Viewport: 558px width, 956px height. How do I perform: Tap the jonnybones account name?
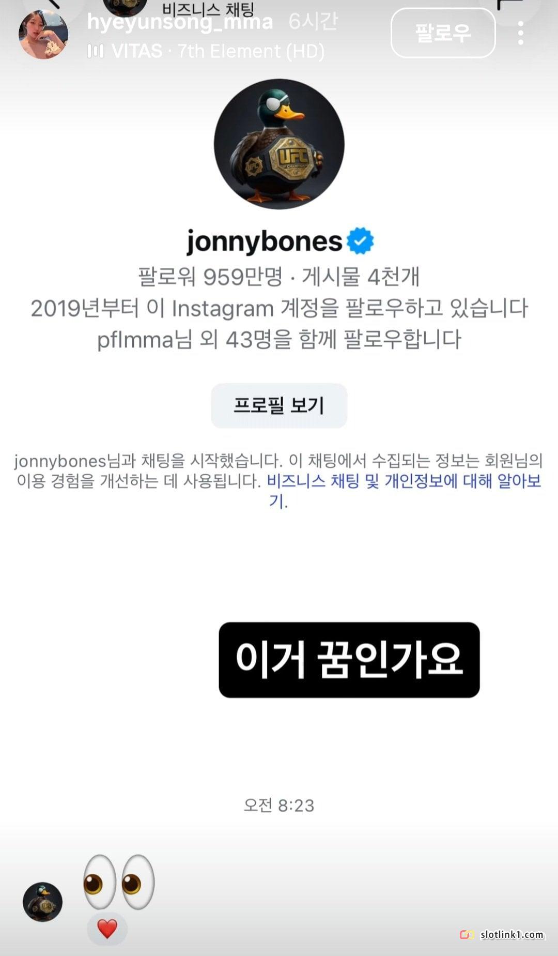[x=264, y=241]
